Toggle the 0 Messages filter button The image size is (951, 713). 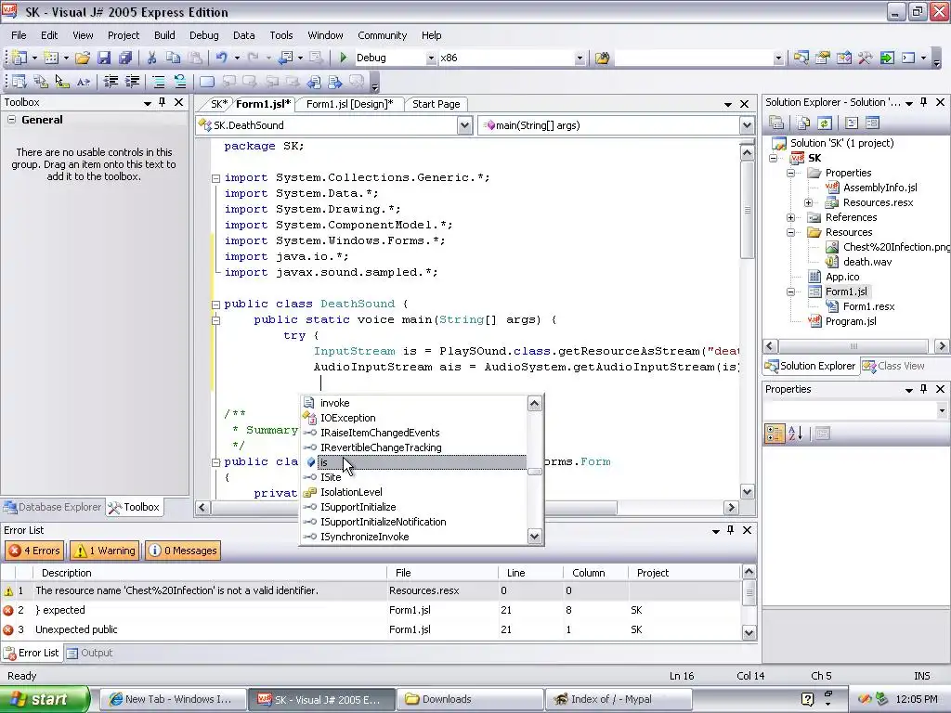pos(183,551)
